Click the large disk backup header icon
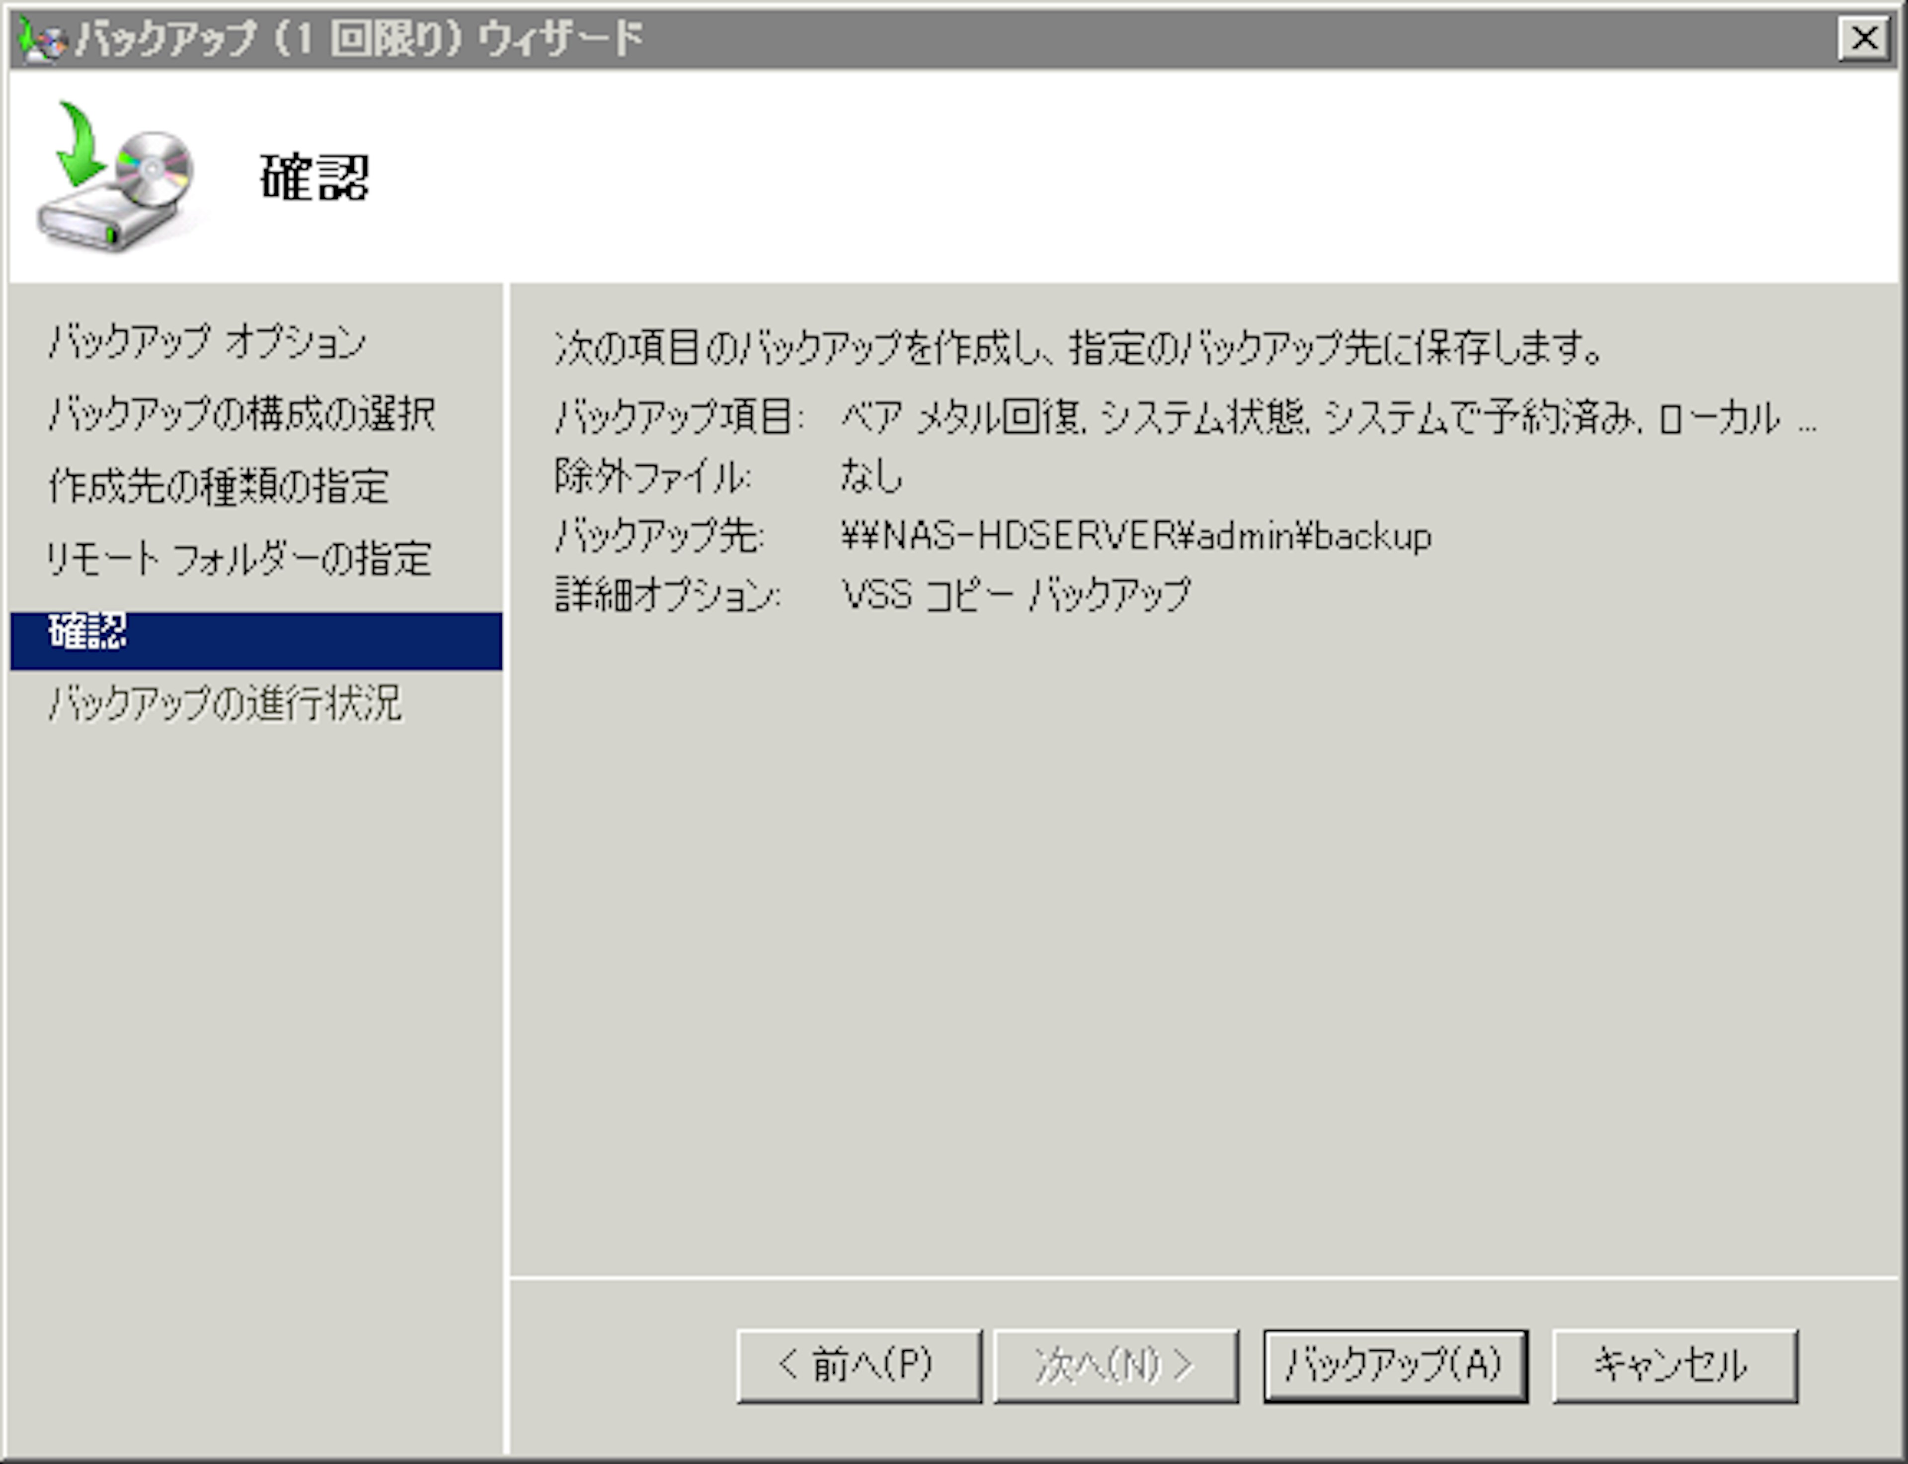 pos(115,178)
